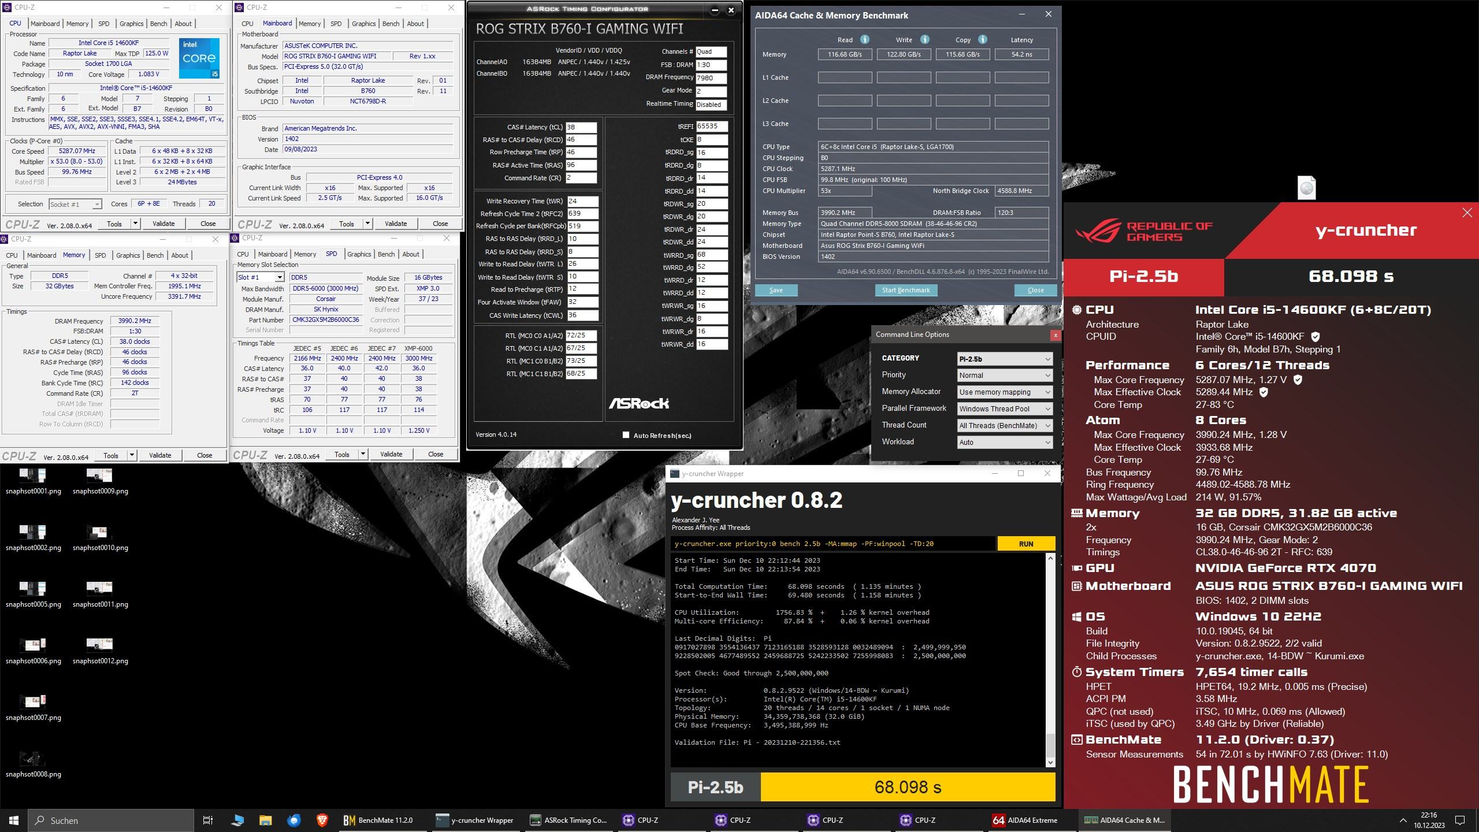This screenshot has width=1479, height=832.
Task: Click the Read info icon in AIDA64
Action: [x=865, y=40]
